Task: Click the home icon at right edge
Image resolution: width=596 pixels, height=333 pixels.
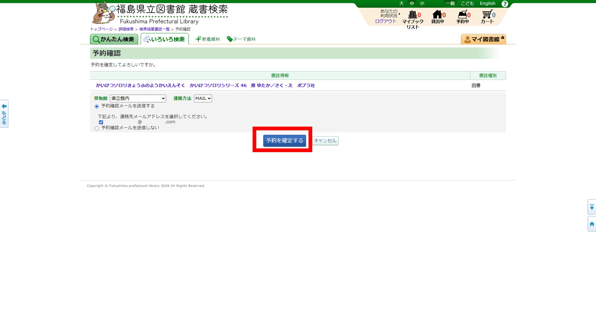Action: point(592,224)
